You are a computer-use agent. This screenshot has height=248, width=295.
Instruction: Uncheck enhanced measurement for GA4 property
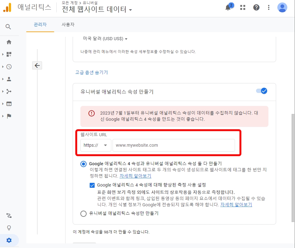coord(92,185)
